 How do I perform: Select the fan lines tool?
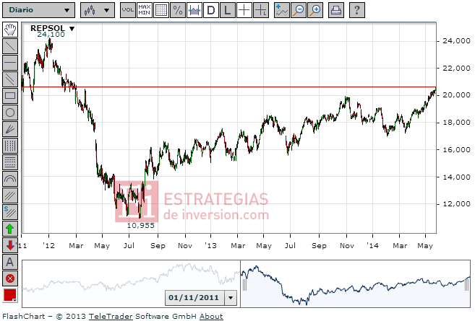click(x=10, y=129)
